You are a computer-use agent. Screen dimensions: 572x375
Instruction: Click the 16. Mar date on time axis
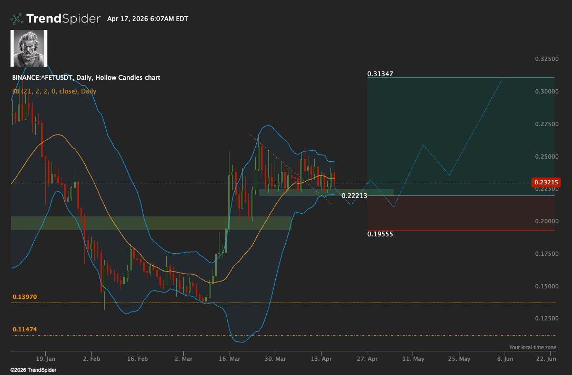(x=229, y=359)
